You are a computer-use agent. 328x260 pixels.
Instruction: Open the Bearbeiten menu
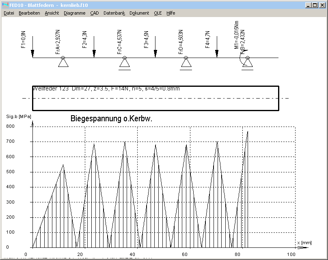[29, 13]
